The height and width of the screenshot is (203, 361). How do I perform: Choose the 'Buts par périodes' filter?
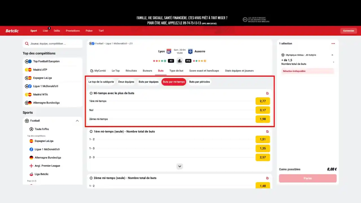(199, 82)
